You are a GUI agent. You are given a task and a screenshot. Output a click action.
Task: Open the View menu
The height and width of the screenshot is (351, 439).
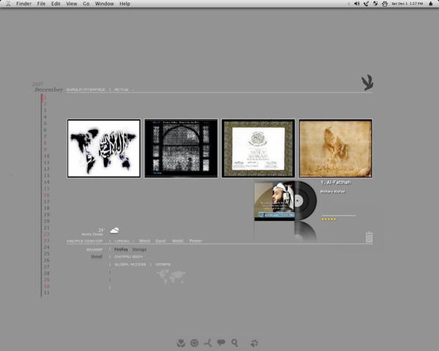[x=72, y=4]
